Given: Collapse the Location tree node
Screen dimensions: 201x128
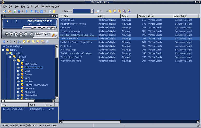Looking at the screenshot, I should [7, 54].
